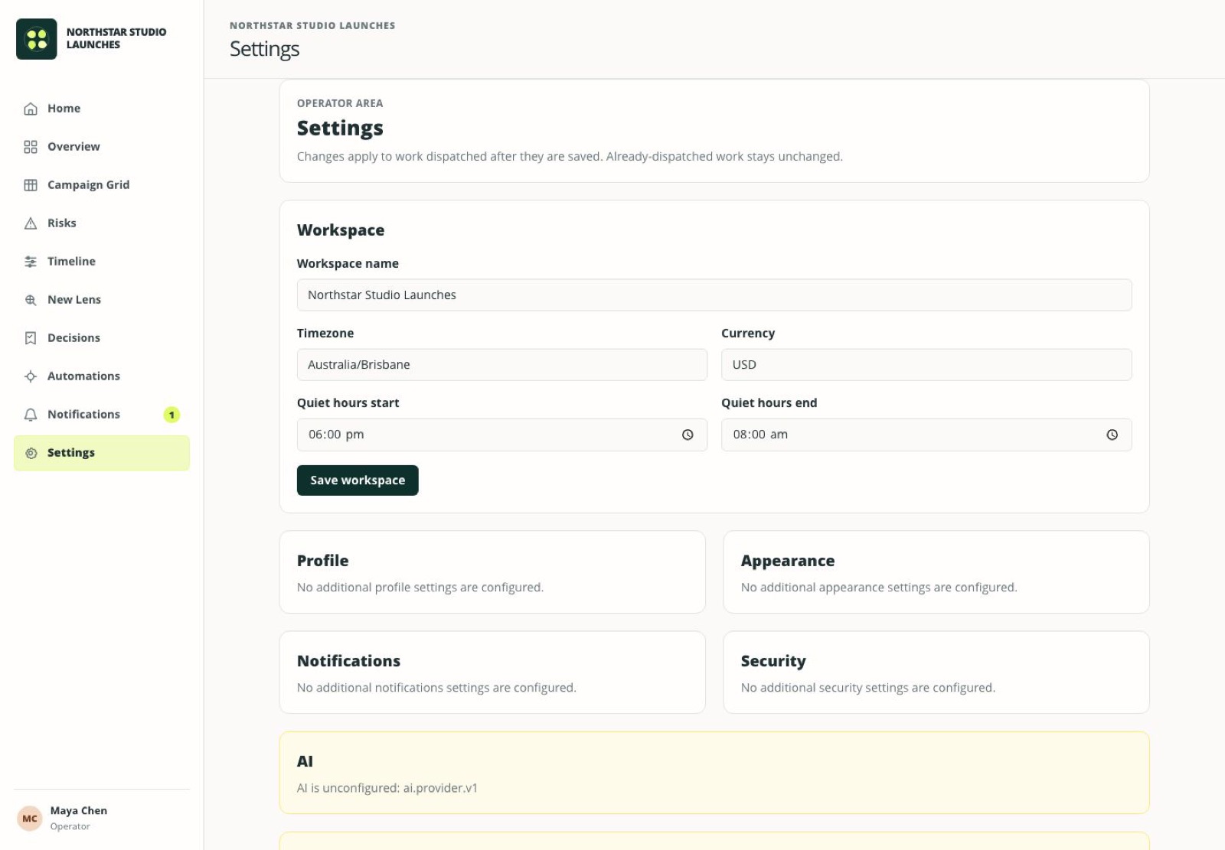Click the Northstar Studio logo icon
Image resolution: width=1225 pixels, height=850 pixels.
pyautogui.click(x=36, y=39)
